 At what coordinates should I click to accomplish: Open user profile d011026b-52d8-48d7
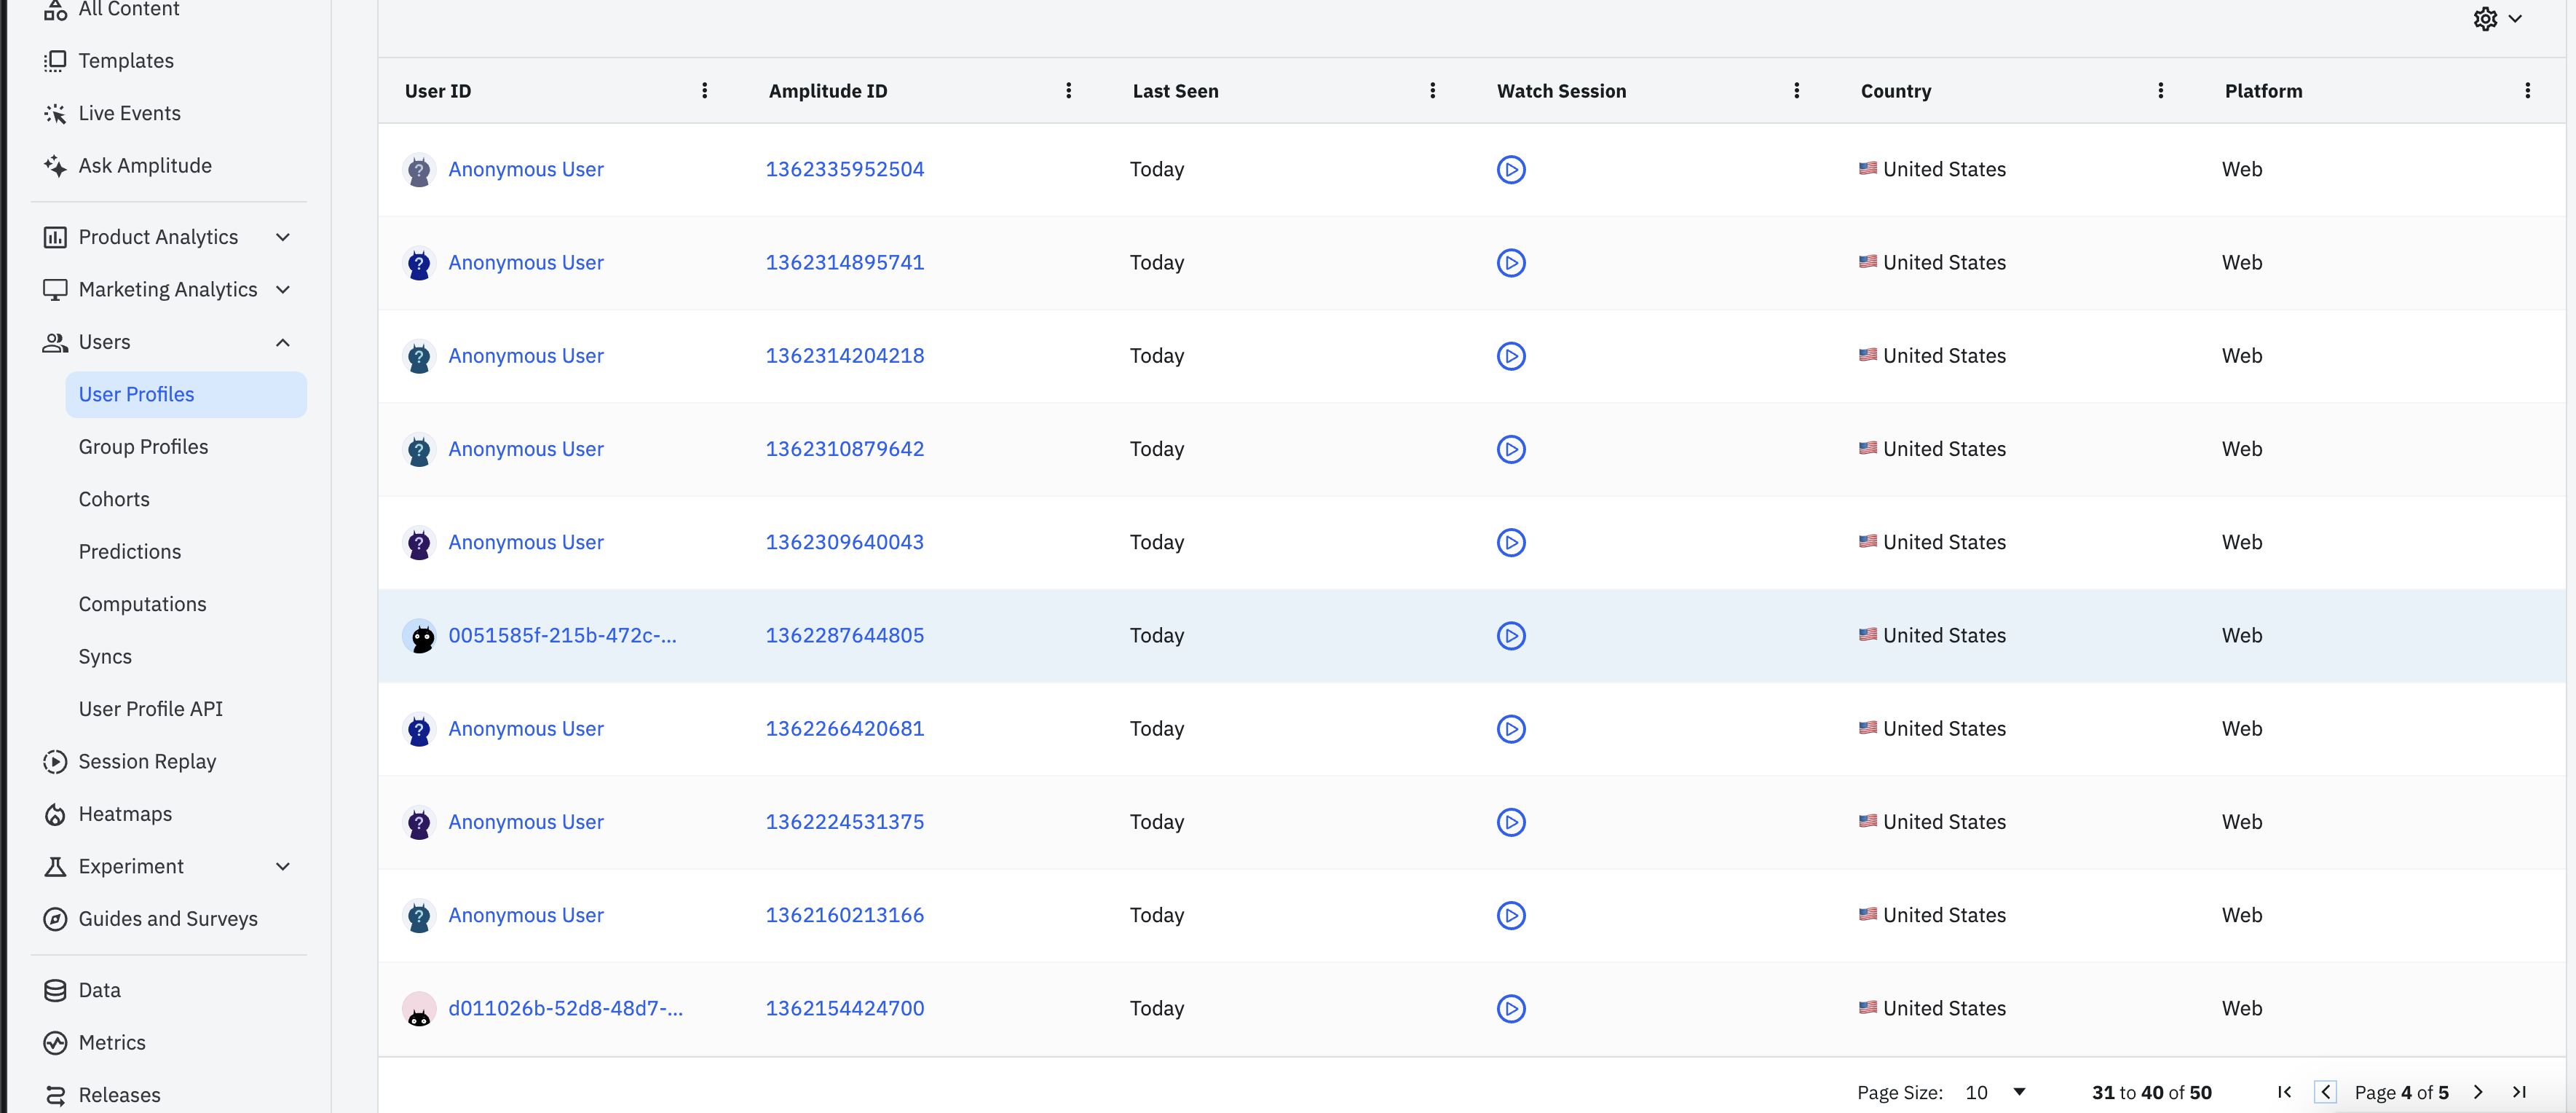coord(565,1008)
